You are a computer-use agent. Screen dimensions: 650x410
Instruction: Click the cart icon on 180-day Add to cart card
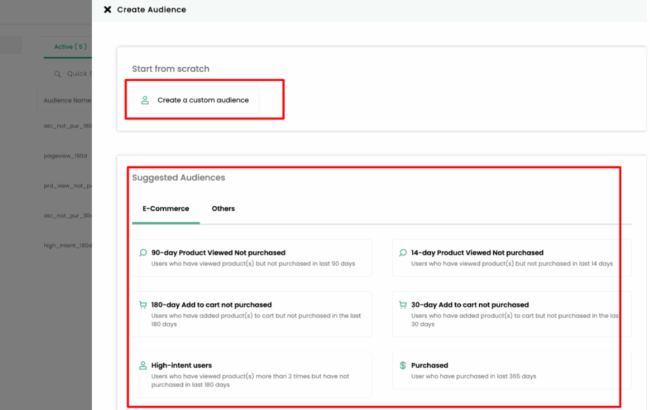pos(142,304)
